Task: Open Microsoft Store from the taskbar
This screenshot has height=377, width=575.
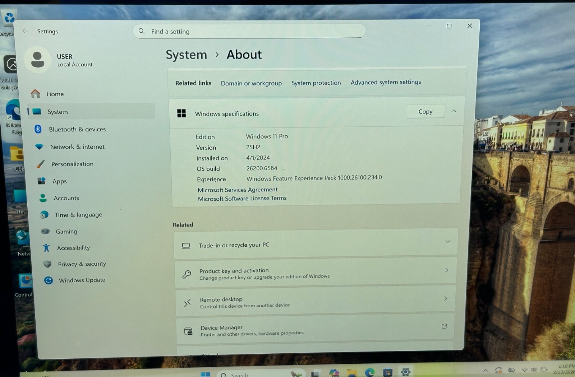Action: pos(387,372)
